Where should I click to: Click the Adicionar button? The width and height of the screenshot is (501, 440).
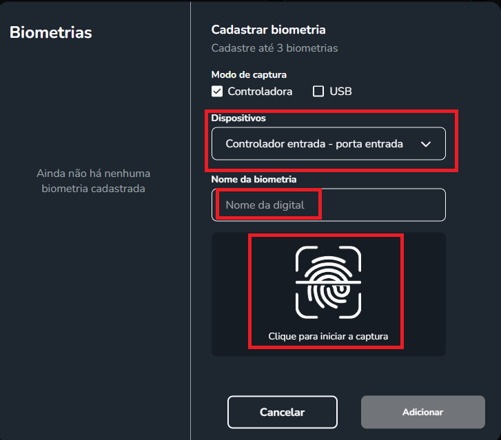423,412
